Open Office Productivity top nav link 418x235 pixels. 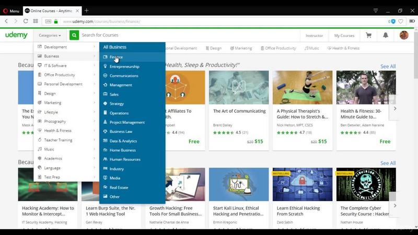point(278,48)
